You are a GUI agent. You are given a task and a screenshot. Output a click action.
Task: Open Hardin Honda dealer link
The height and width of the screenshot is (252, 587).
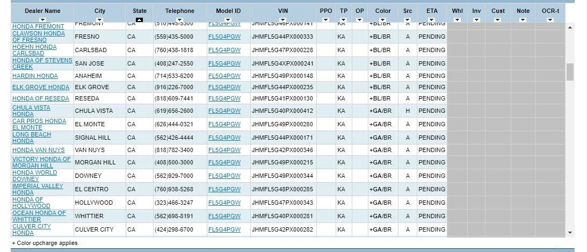(35, 76)
